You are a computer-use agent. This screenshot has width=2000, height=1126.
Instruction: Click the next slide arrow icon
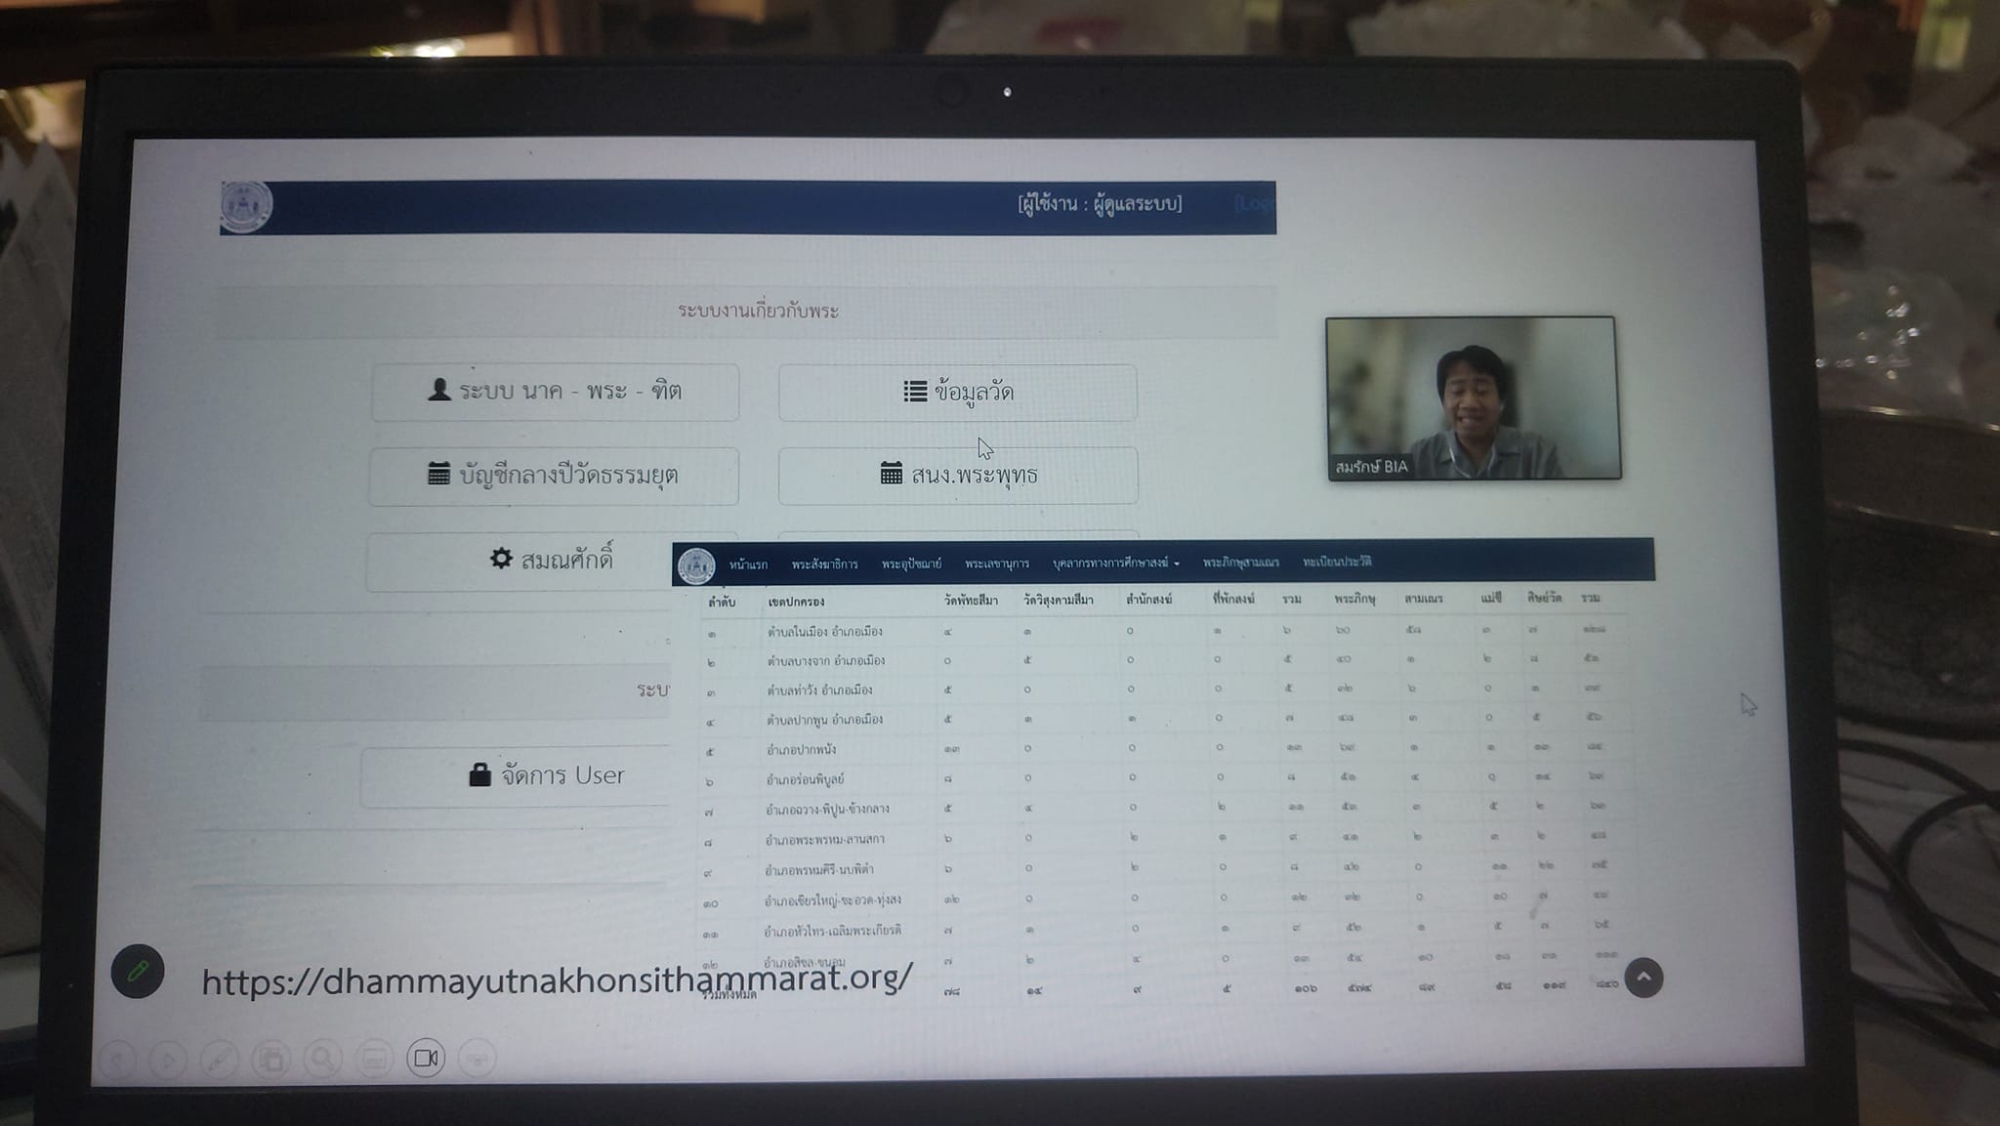[x=168, y=1059]
